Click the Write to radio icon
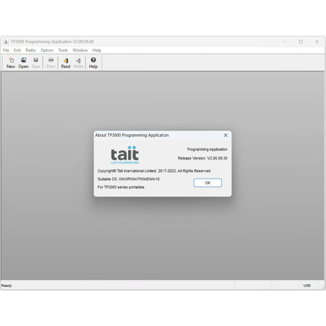This screenshot has width=326, height=326. 78,62
